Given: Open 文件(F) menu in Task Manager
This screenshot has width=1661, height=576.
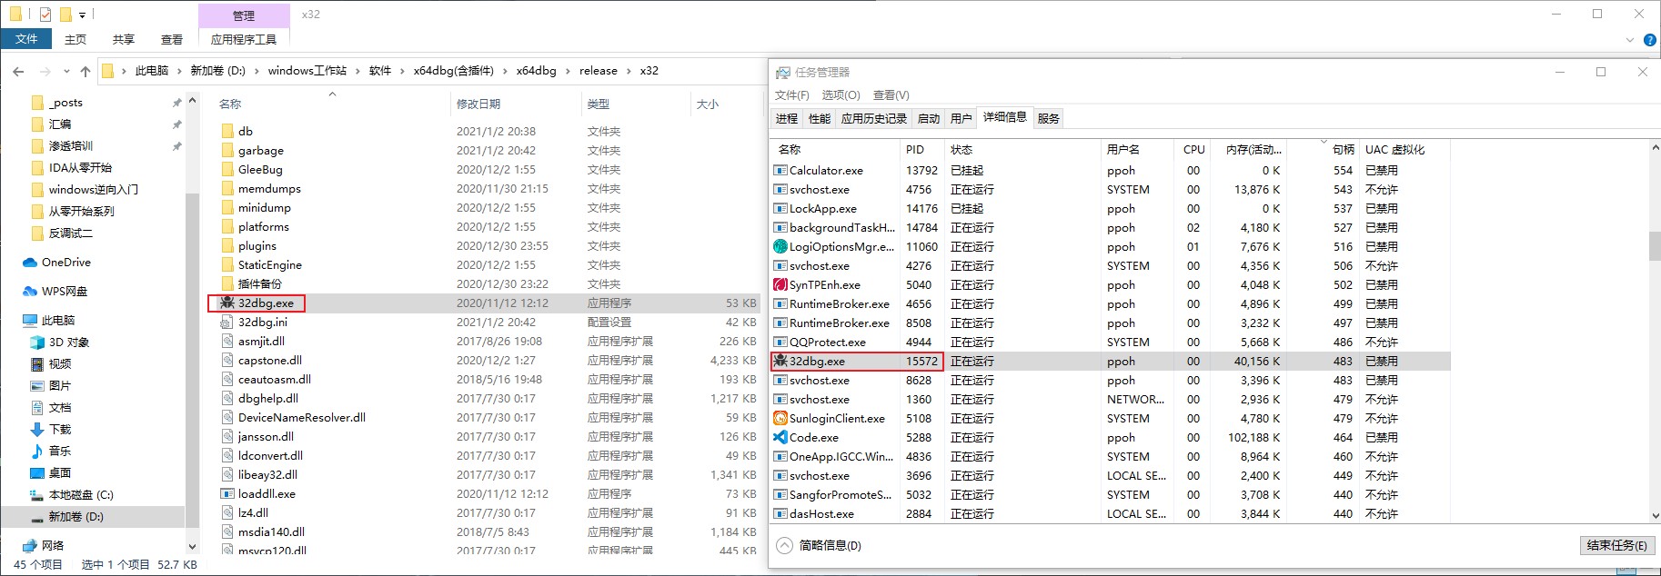Looking at the screenshot, I should (792, 94).
